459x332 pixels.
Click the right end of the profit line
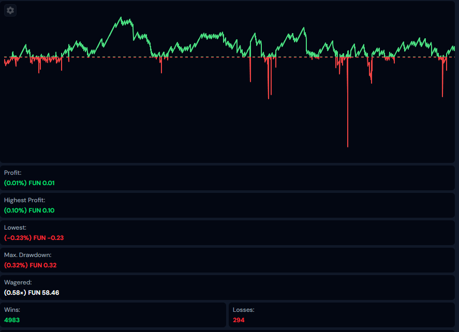pyautogui.click(x=454, y=48)
